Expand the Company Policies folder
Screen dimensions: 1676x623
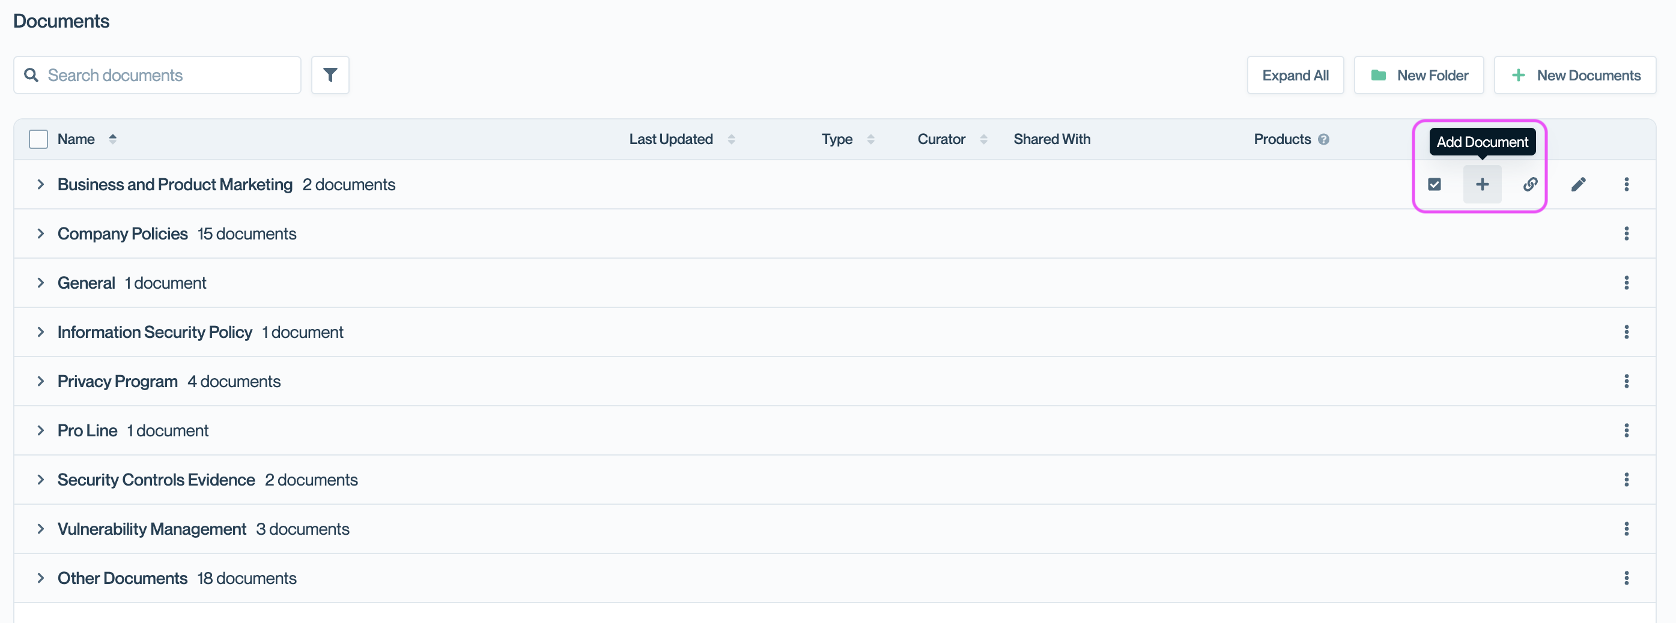40,233
